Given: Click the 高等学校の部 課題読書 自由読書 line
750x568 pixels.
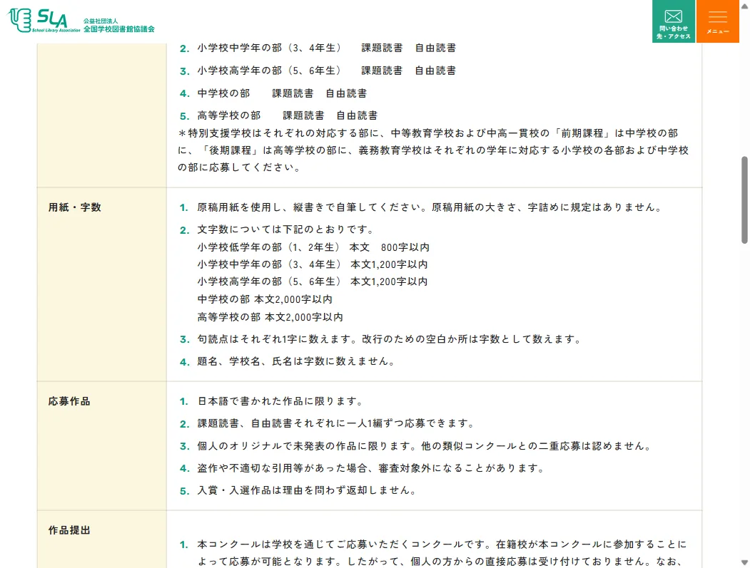Looking at the screenshot, I should click(x=288, y=115).
